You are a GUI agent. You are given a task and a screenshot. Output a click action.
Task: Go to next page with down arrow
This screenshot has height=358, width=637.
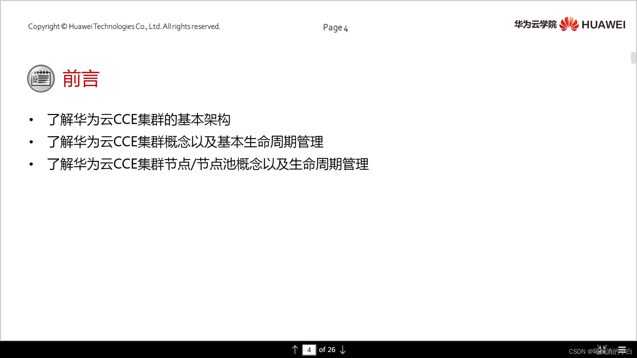tap(343, 350)
